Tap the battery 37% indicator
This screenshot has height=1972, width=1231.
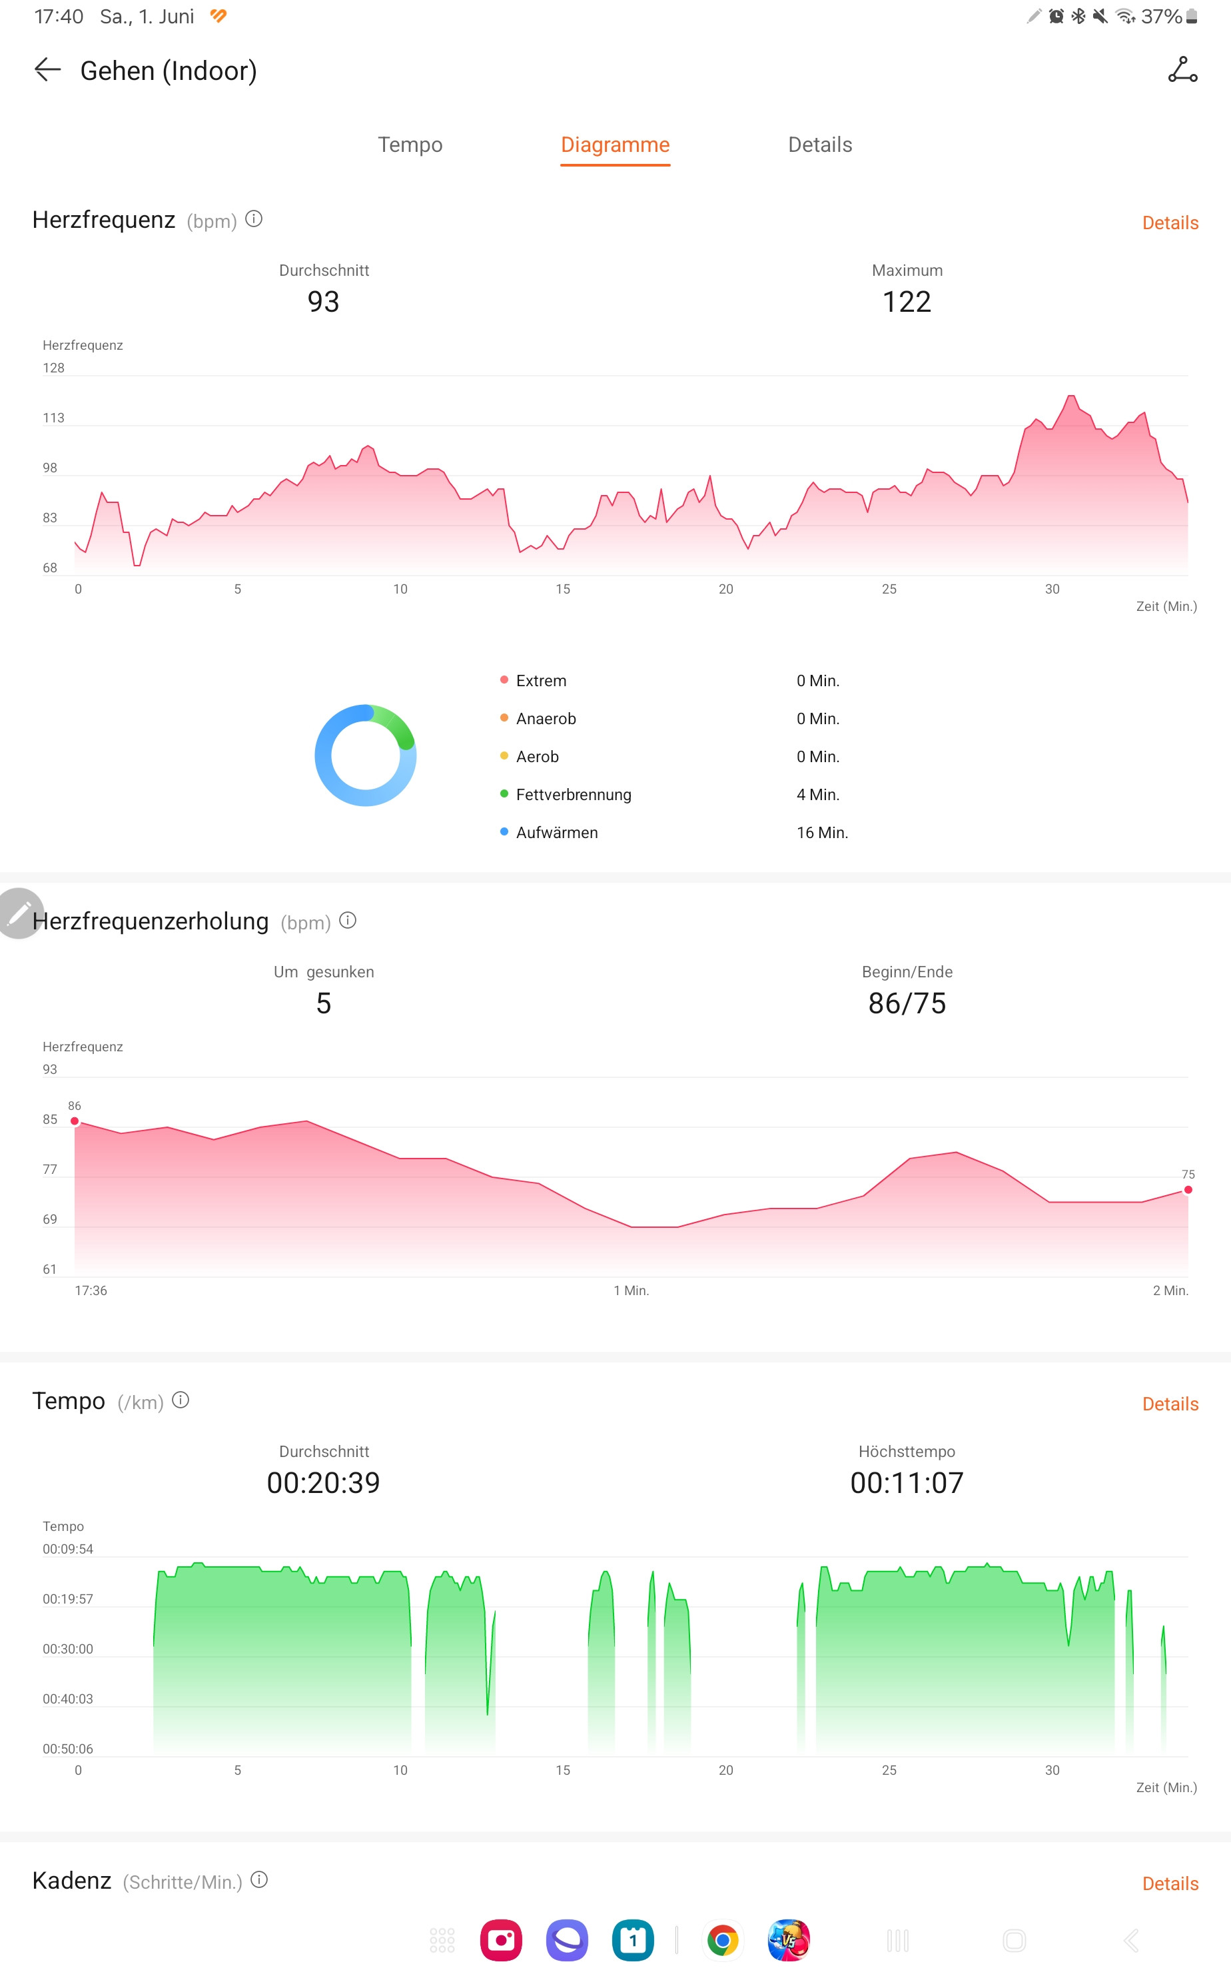(x=1169, y=16)
